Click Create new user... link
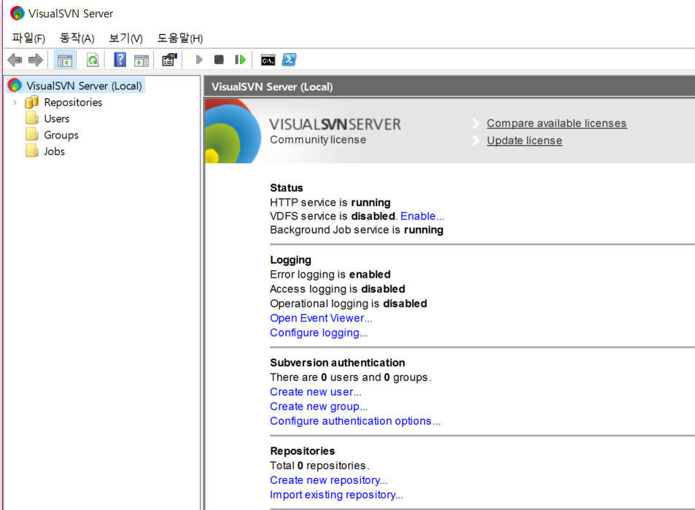The width and height of the screenshot is (695, 510). click(316, 392)
